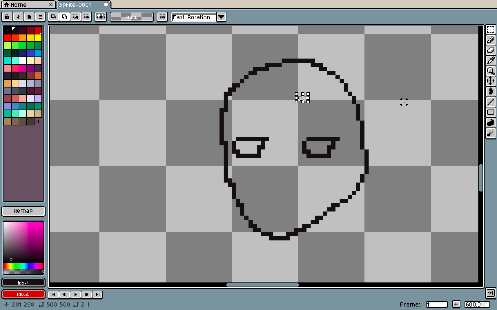Select the Rectangular Marquee tool
The image size is (497, 310).
490,30
